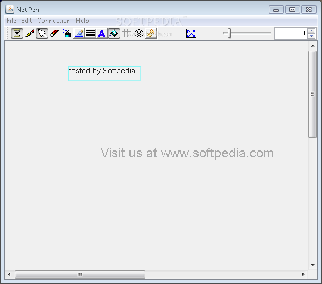Screen dimensions: 322x284
Task: Click the horizontal scrollbar thumb
Action: tap(80, 274)
